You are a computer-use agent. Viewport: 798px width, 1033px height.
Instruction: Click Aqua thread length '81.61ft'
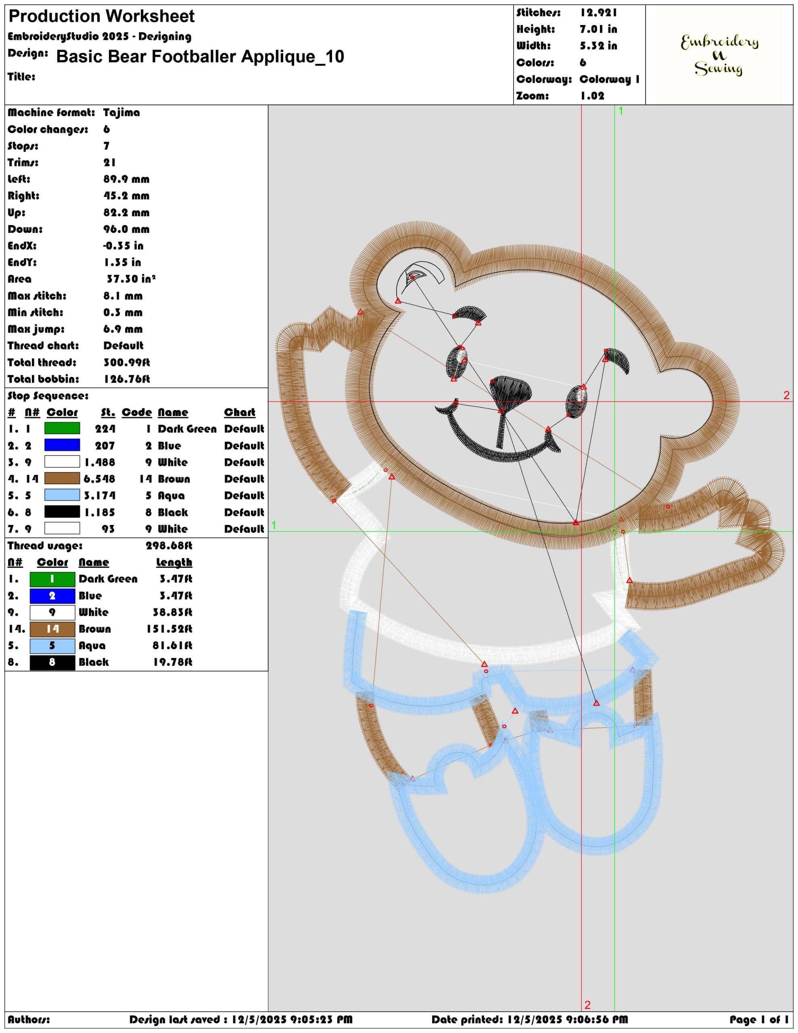tap(172, 646)
